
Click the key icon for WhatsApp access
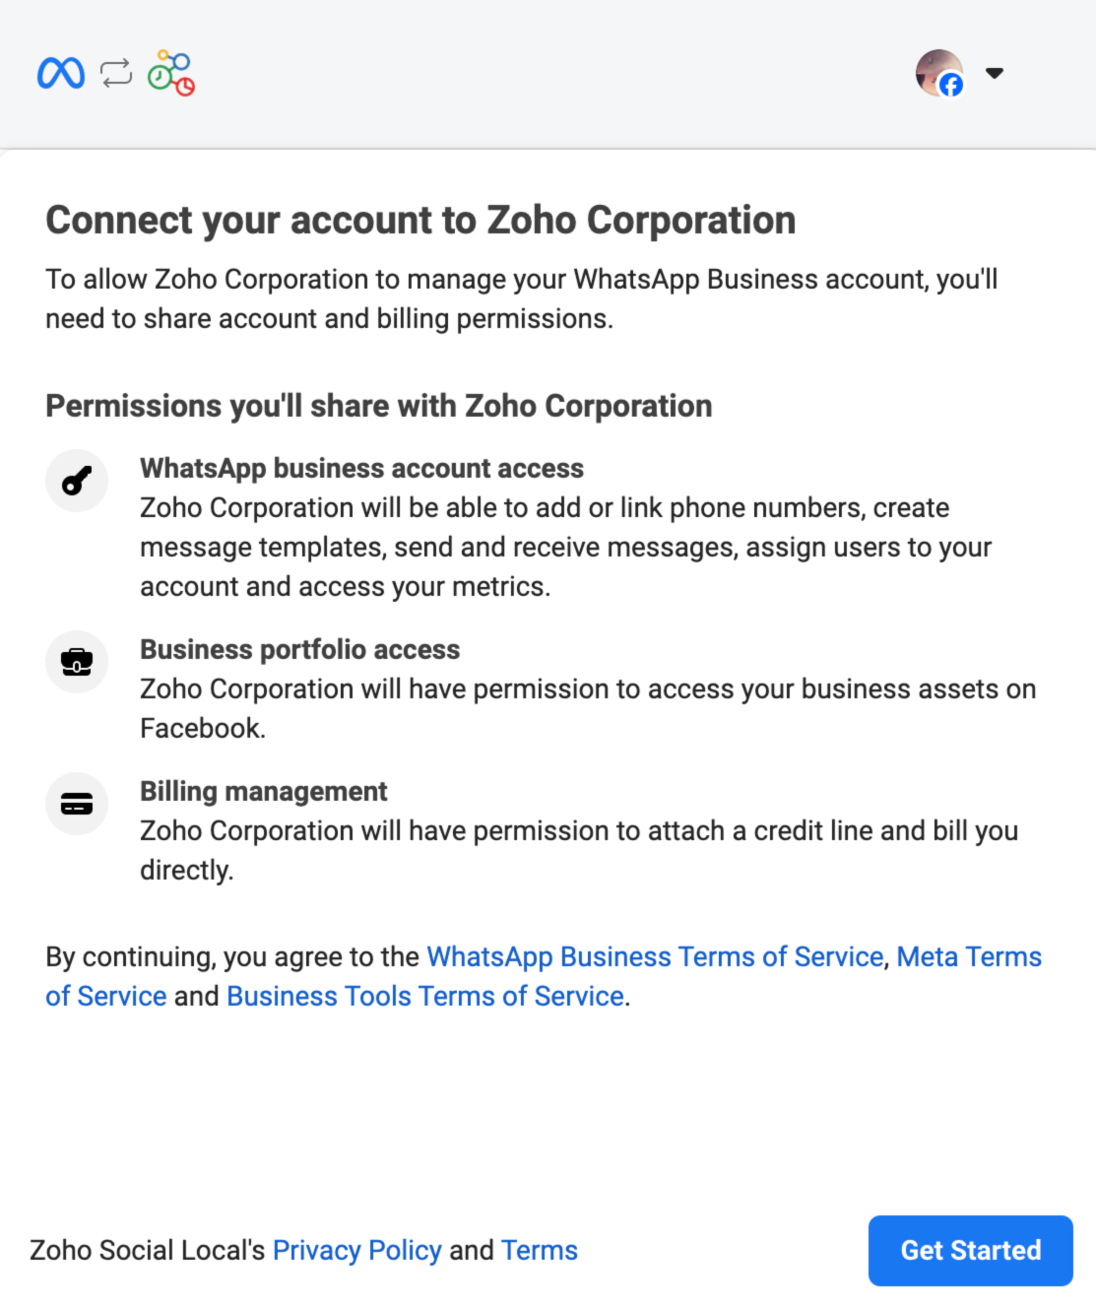(x=77, y=481)
